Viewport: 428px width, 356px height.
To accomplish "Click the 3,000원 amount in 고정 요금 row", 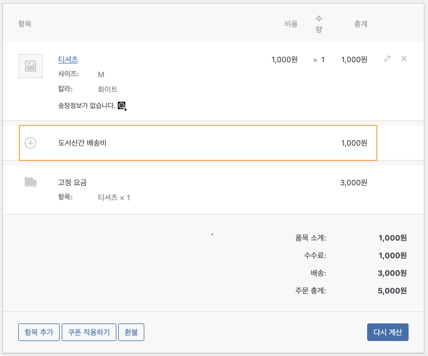I will click(x=354, y=183).
